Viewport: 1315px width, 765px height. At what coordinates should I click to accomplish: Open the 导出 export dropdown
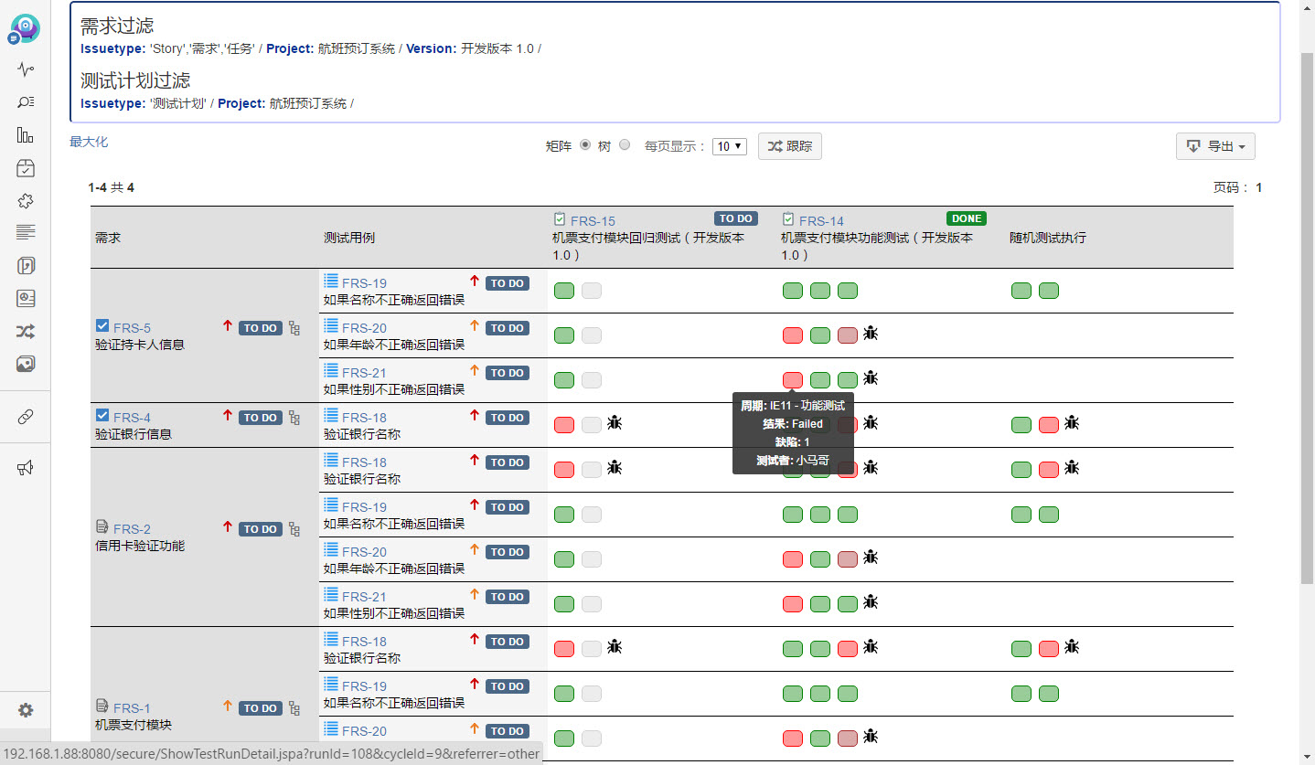pos(1215,146)
